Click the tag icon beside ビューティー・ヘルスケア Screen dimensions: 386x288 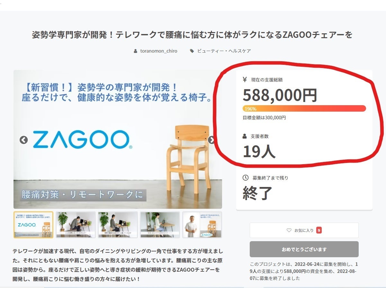192,51
